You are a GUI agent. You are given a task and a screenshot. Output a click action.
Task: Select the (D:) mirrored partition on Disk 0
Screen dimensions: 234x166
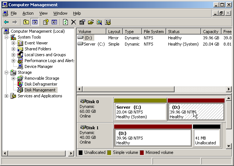(x=196, y=109)
